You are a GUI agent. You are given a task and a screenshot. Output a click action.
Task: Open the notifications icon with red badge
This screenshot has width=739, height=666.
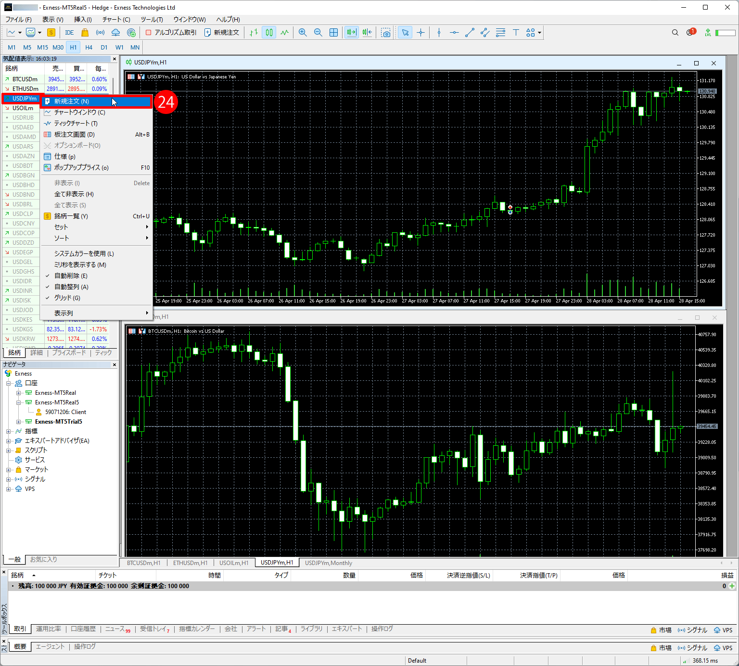pos(691,32)
